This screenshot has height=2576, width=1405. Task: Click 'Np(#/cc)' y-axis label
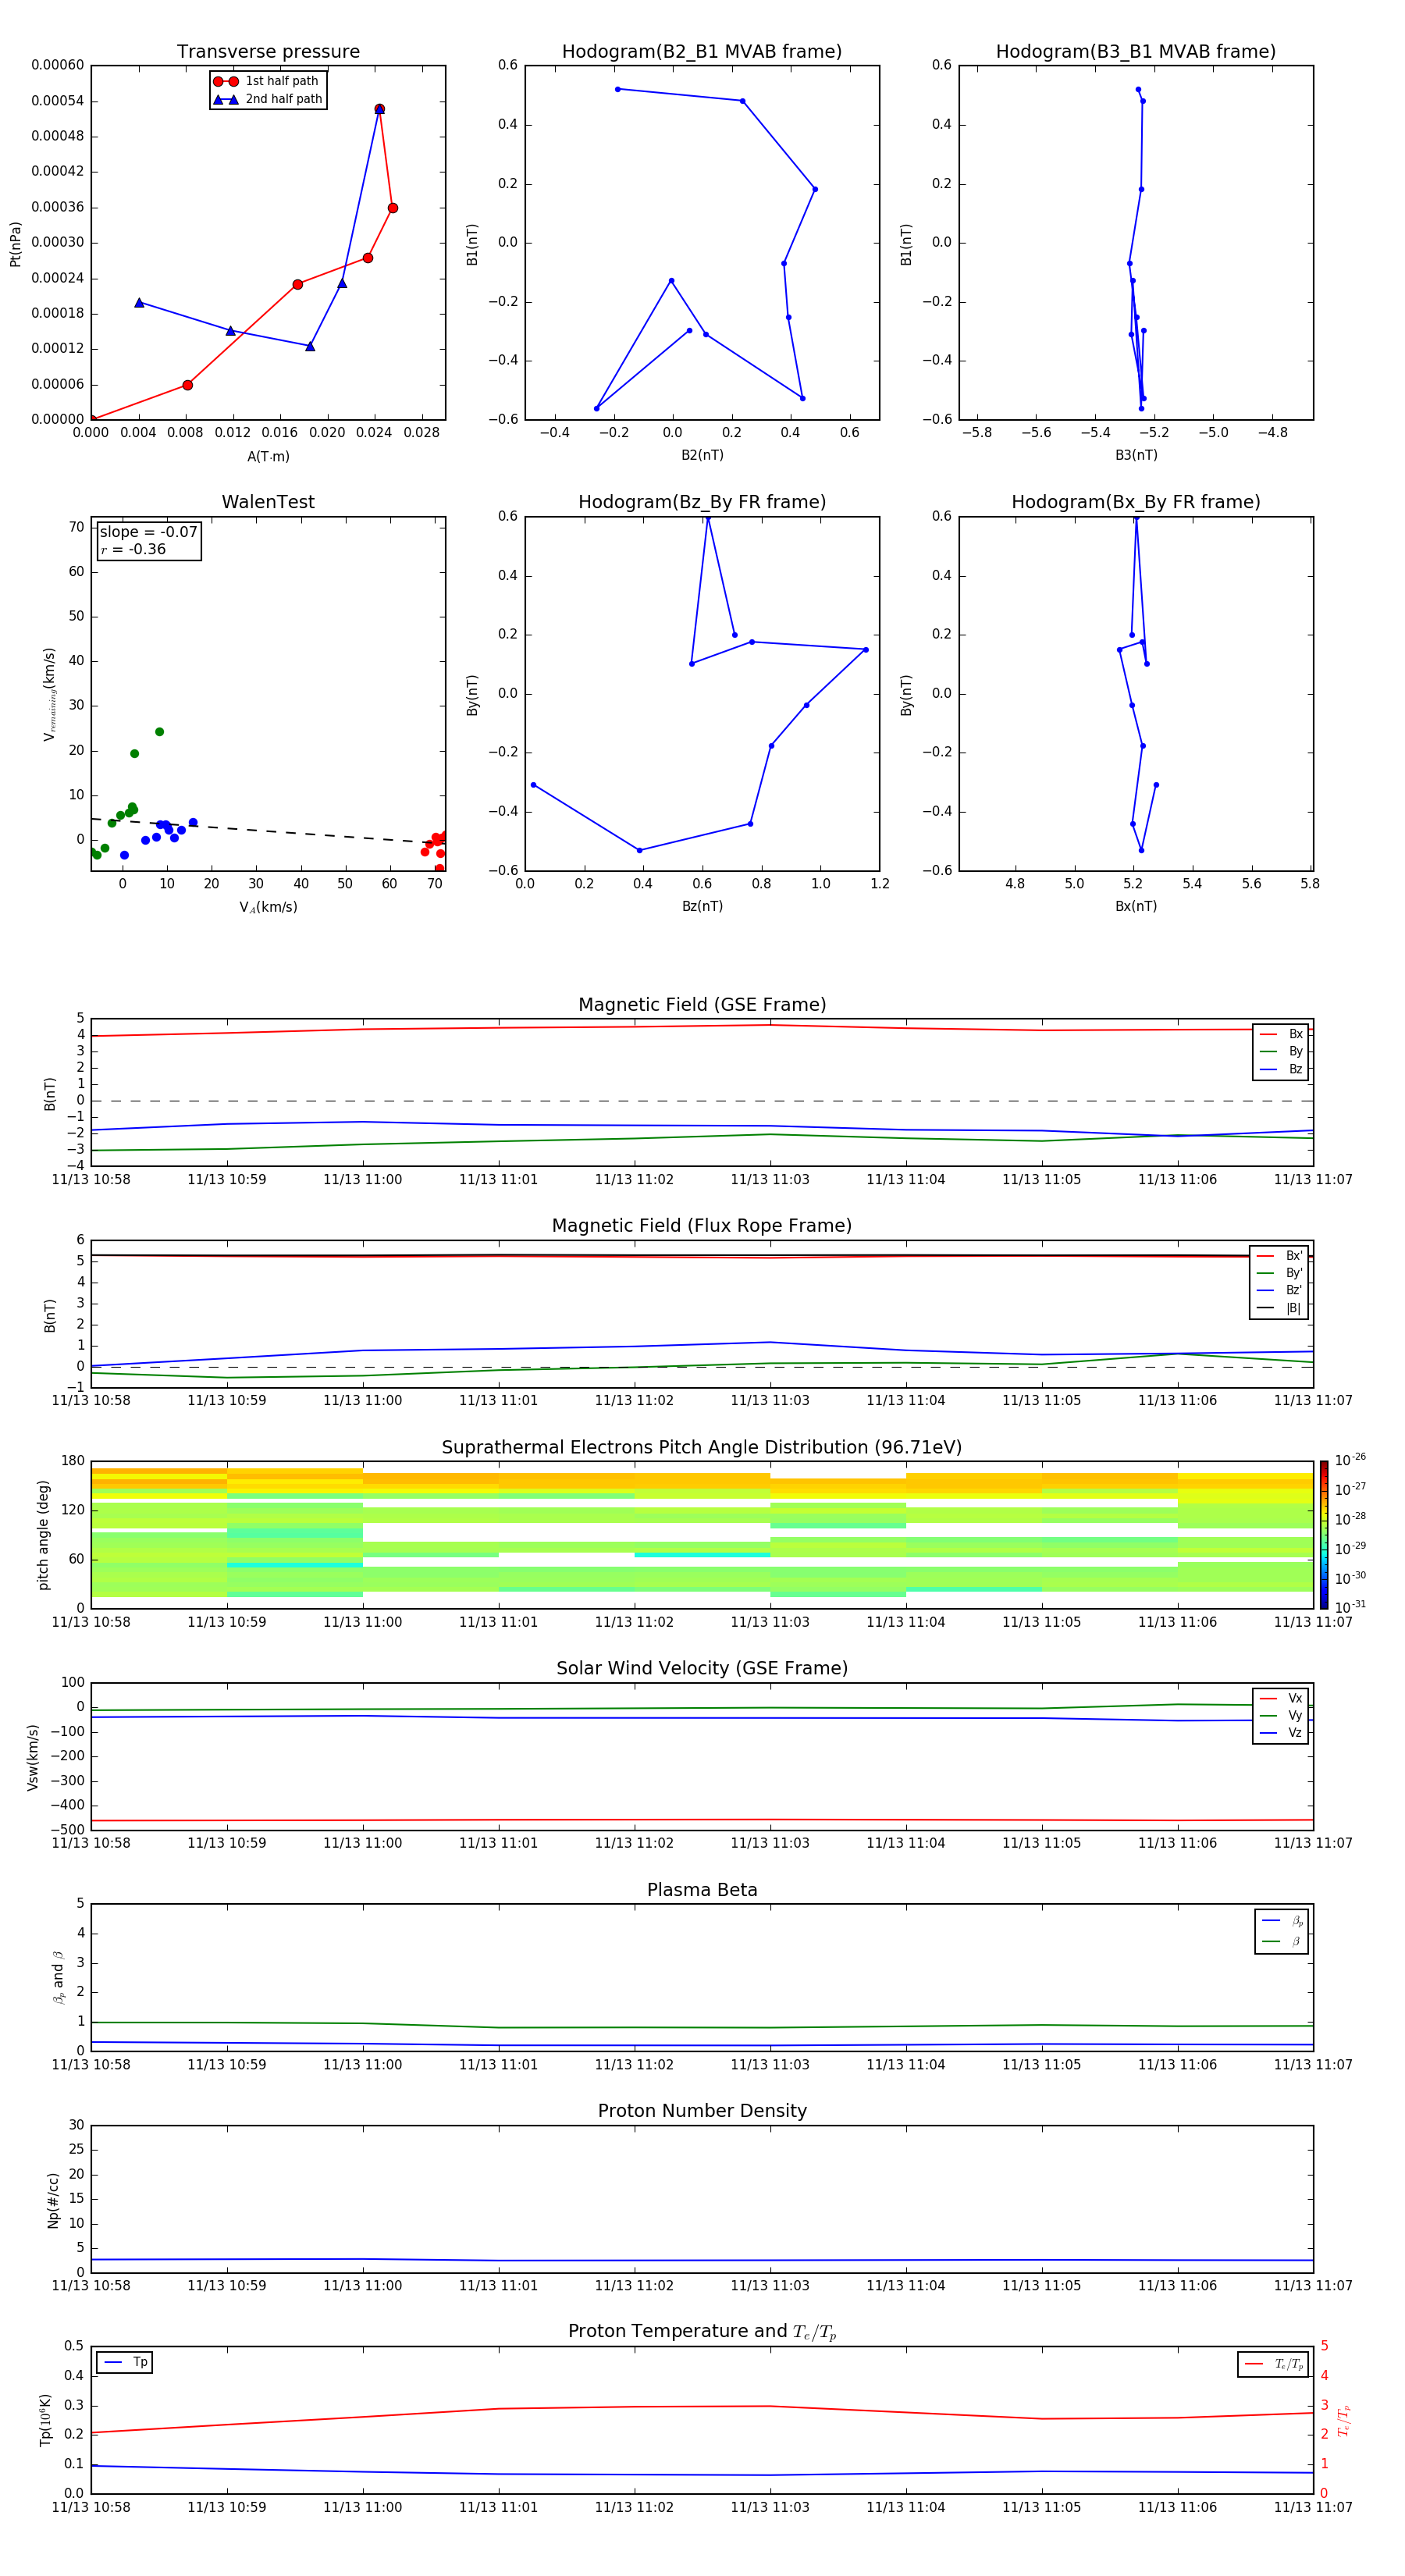[x=53, y=2200]
